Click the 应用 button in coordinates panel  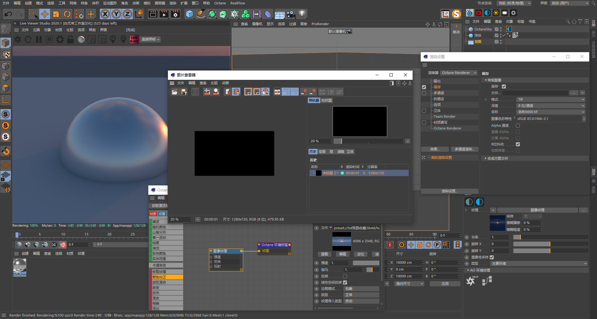click(x=445, y=284)
